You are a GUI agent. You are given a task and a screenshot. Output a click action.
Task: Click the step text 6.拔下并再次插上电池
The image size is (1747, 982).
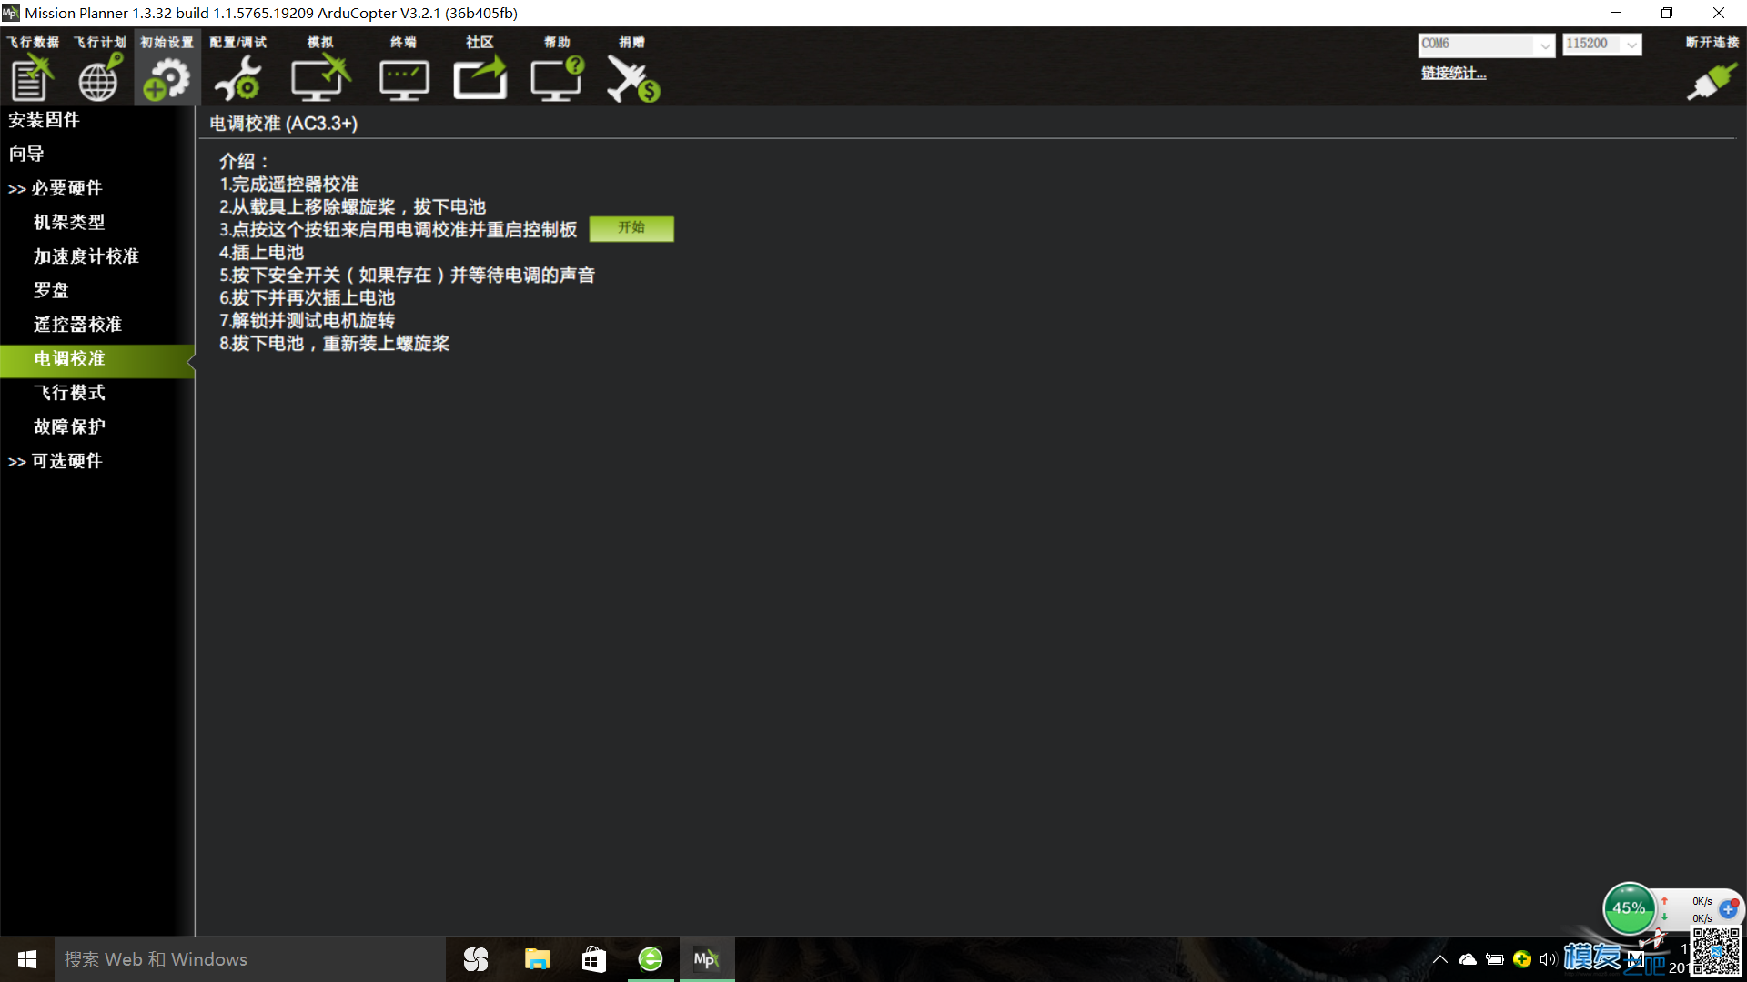click(308, 298)
